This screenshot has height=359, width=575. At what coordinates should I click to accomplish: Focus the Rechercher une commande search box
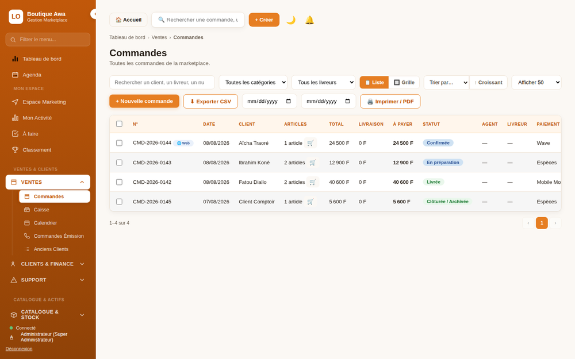pyautogui.click(x=198, y=20)
